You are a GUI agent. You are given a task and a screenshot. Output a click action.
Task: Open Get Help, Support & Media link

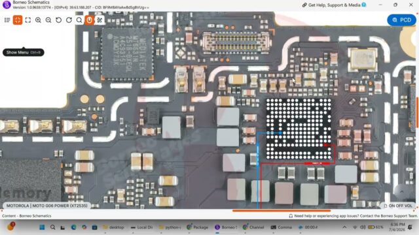point(334,5)
